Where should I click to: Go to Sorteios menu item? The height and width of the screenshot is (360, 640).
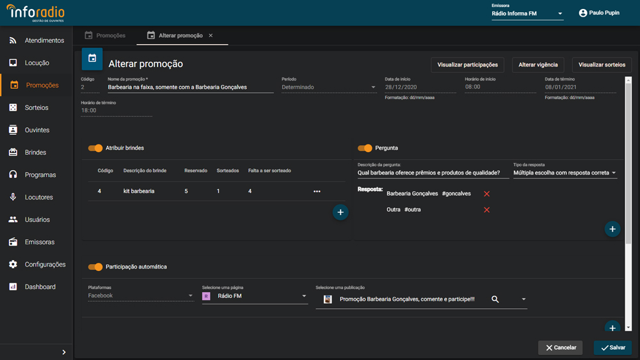(x=36, y=107)
